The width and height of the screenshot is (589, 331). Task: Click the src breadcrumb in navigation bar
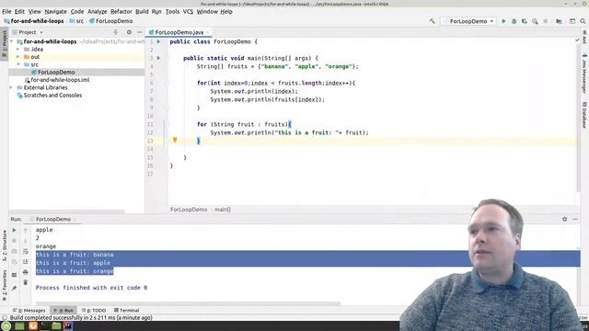pos(76,21)
